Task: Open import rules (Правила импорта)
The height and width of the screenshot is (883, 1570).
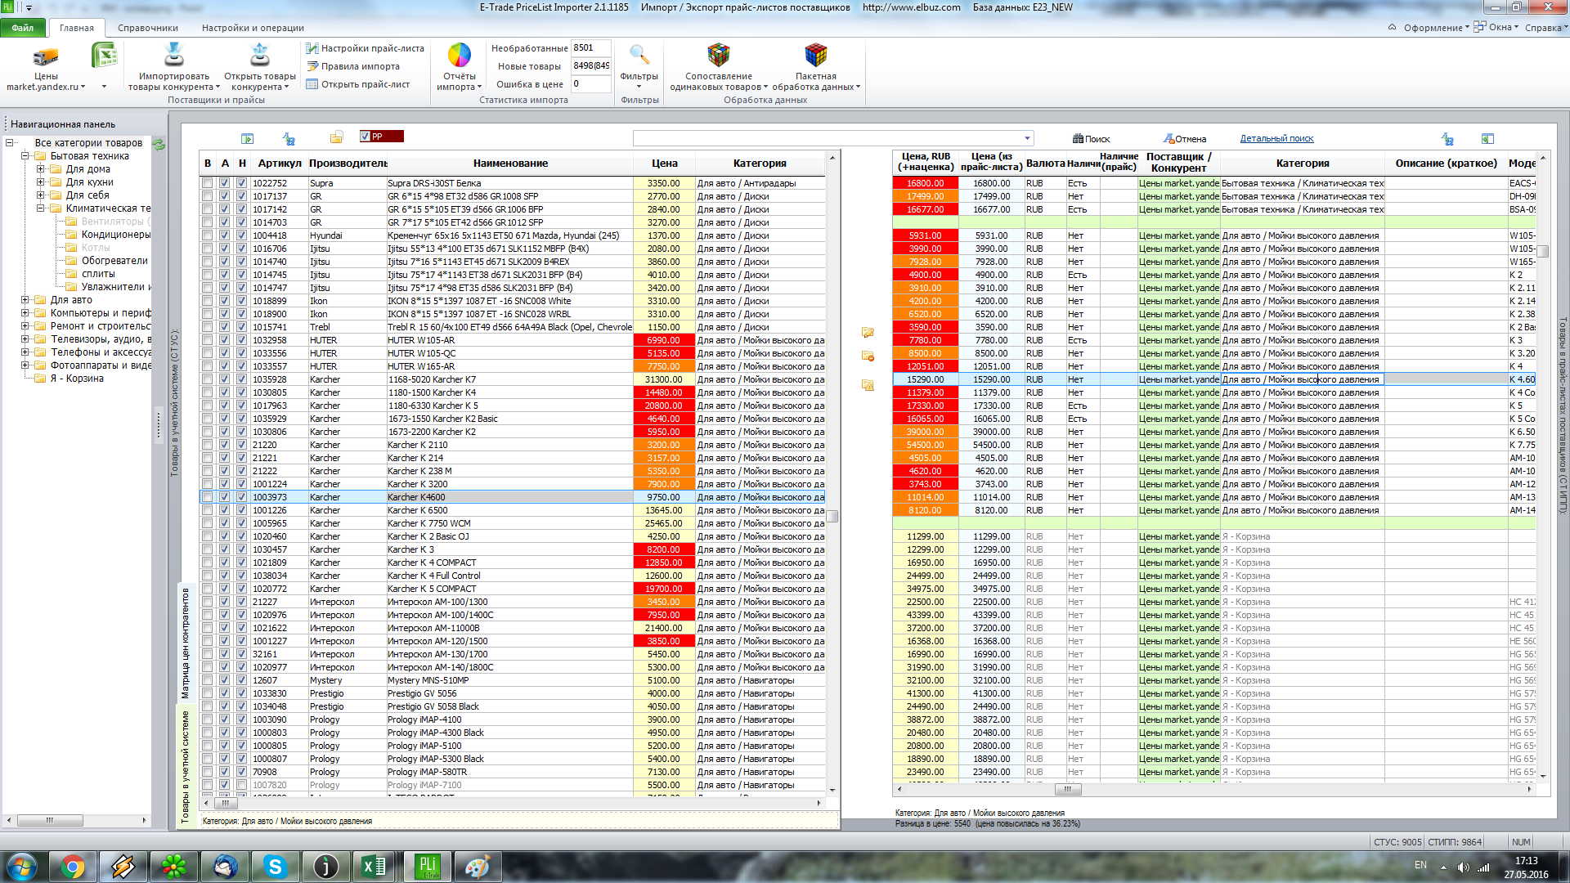Action: pyautogui.click(x=353, y=66)
